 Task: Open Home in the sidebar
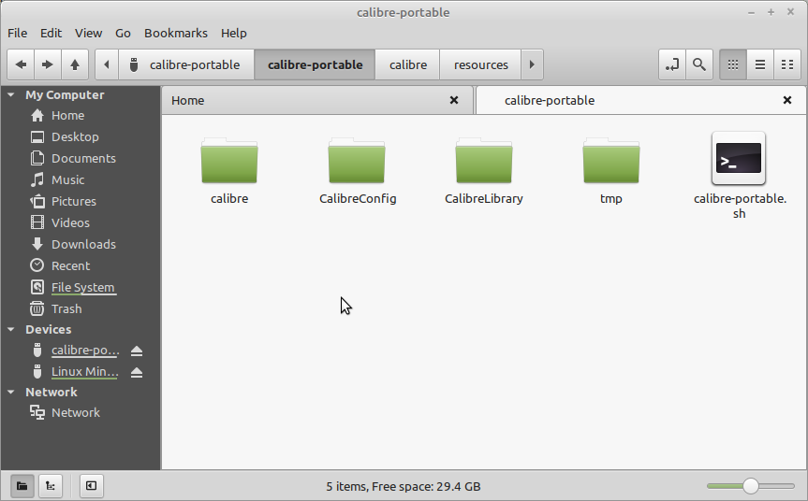coord(67,116)
